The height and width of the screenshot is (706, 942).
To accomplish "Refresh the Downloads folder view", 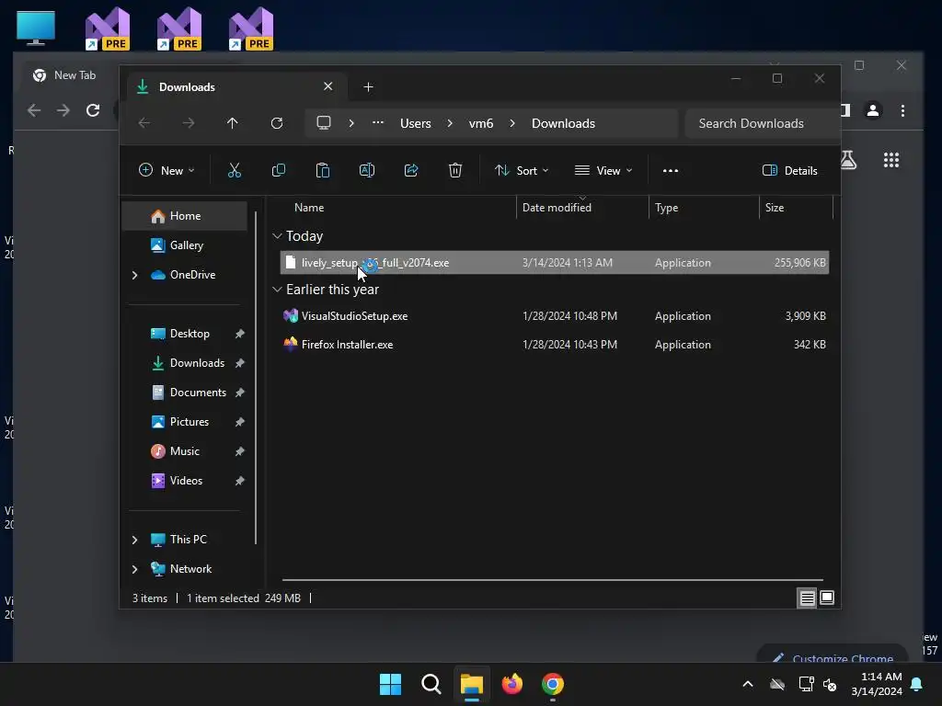I will (x=277, y=123).
